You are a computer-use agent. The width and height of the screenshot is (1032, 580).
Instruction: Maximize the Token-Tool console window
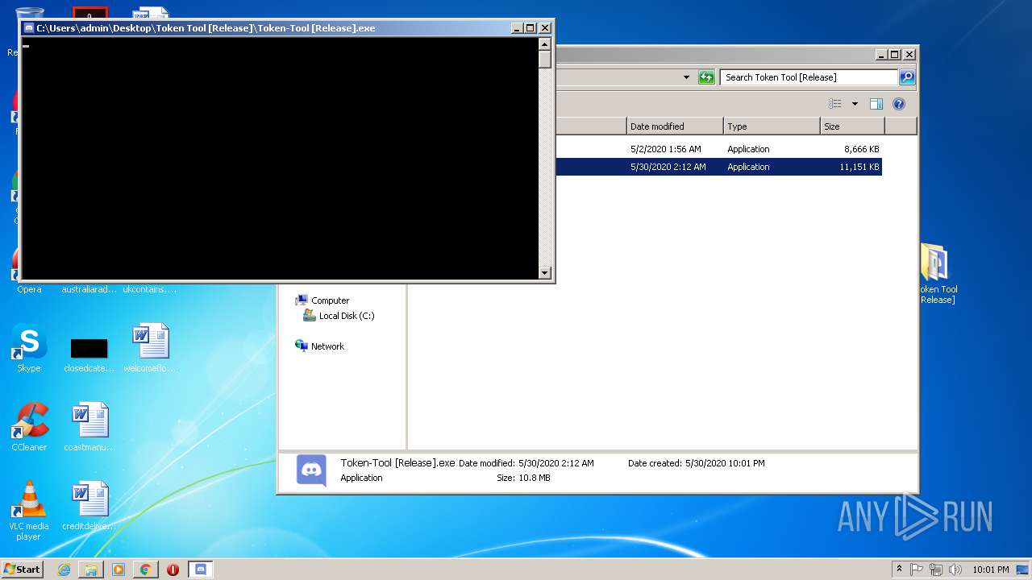(531, 28)
